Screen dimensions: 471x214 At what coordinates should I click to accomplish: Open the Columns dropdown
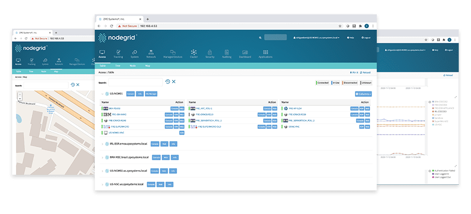pyautogui.click(x=363, y=94)
